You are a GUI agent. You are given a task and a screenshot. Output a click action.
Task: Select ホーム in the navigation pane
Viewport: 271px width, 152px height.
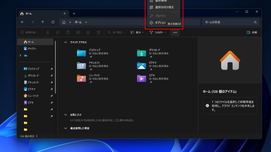click(x=36, y=42)
